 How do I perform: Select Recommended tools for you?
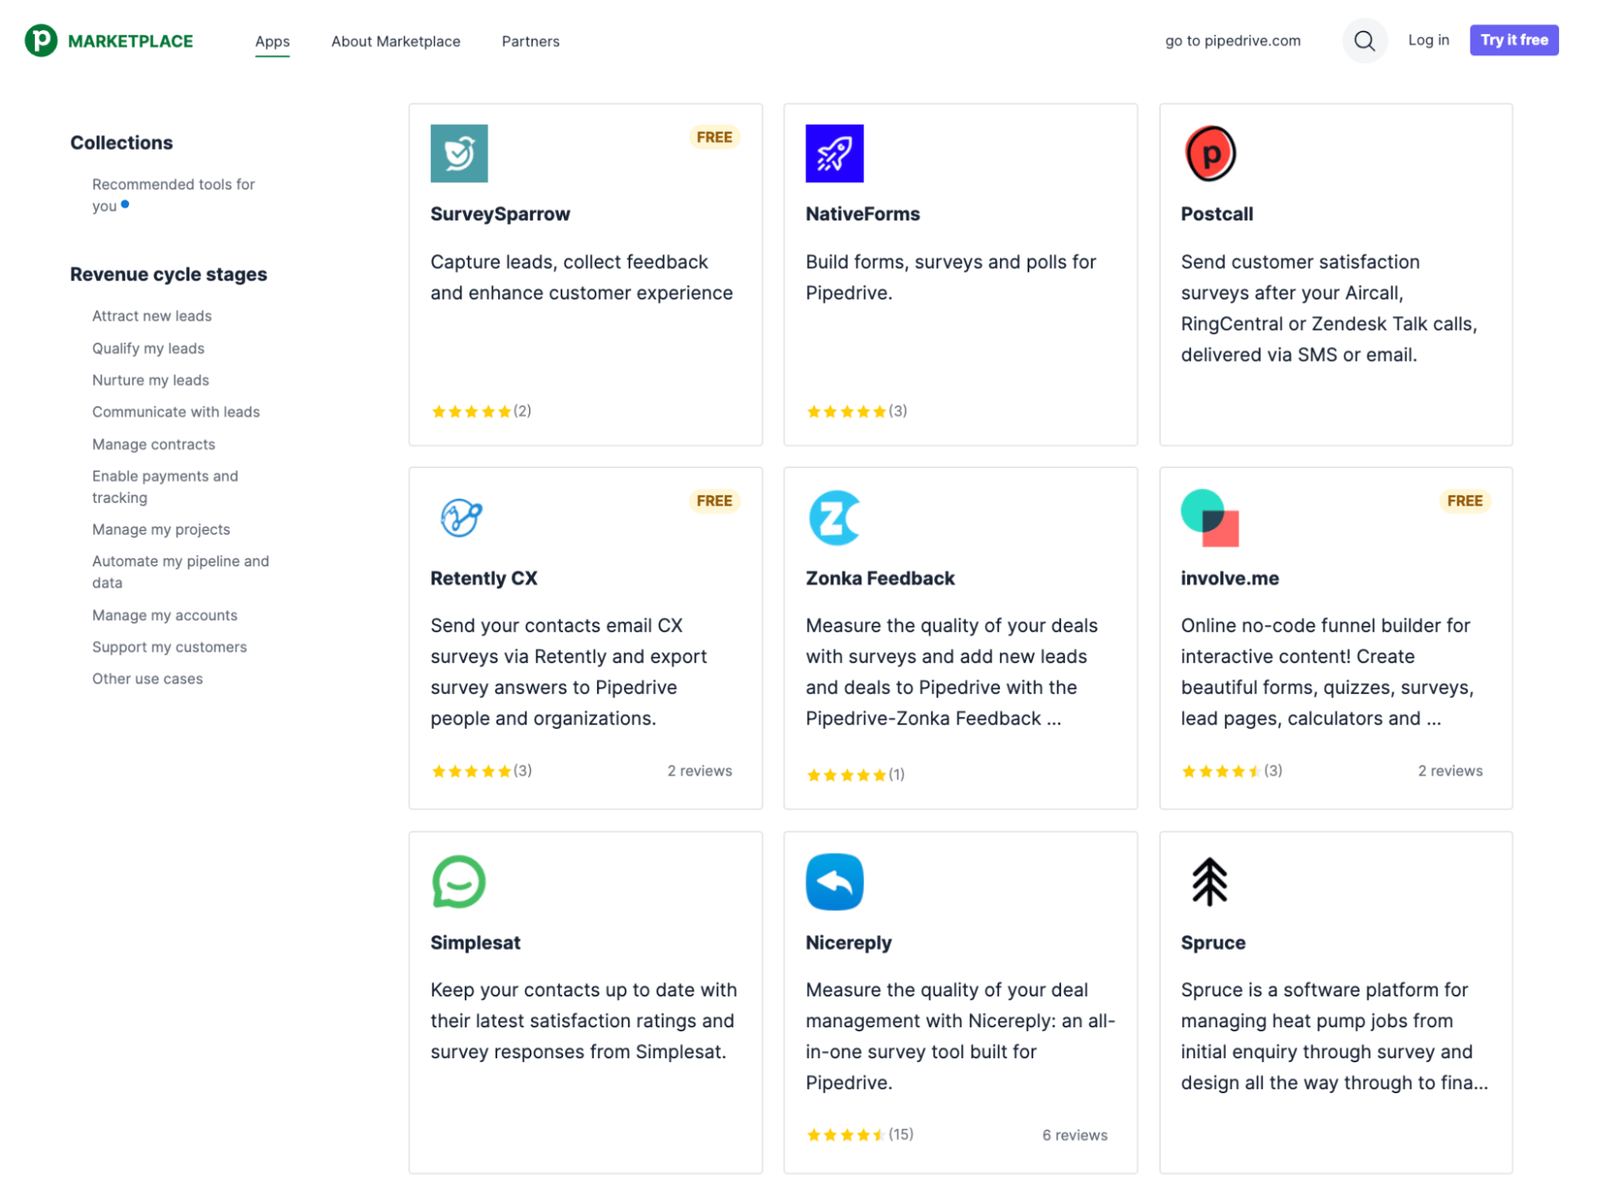pos(172,195)
